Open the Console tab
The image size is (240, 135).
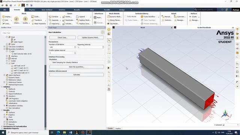(x=110, y=128)
